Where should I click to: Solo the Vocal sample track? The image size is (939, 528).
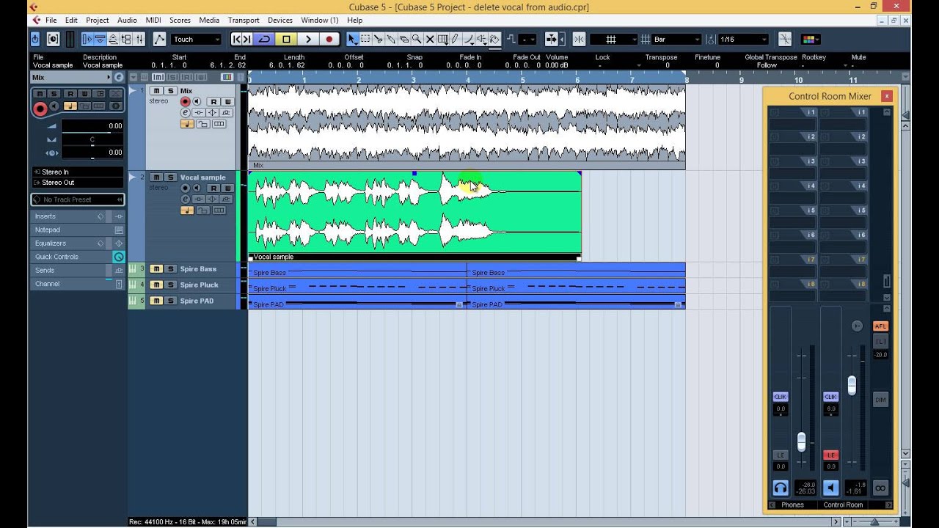170,177
